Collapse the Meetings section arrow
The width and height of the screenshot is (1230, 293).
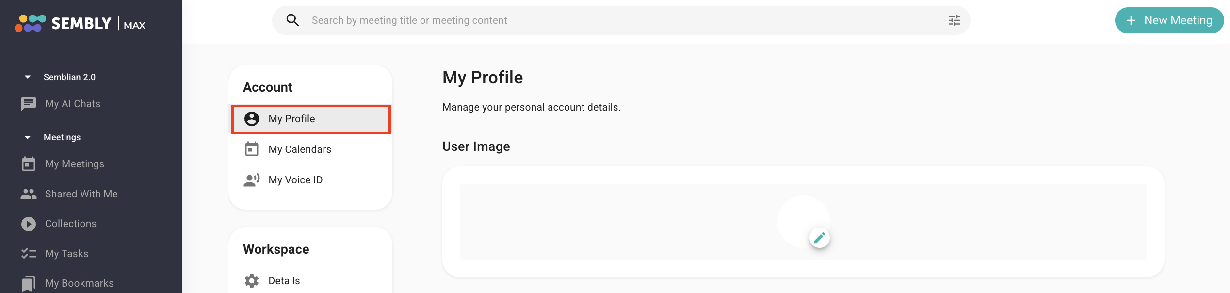click(x=28, y=137)
